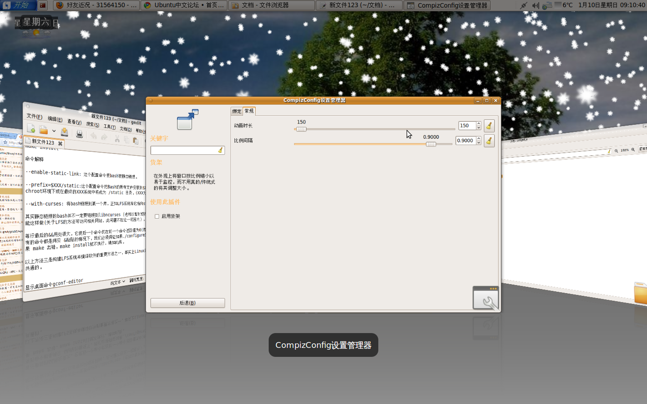Close the 新文件123 tab in gedit
Screen dimensions: 647x404
coord(60,144)
